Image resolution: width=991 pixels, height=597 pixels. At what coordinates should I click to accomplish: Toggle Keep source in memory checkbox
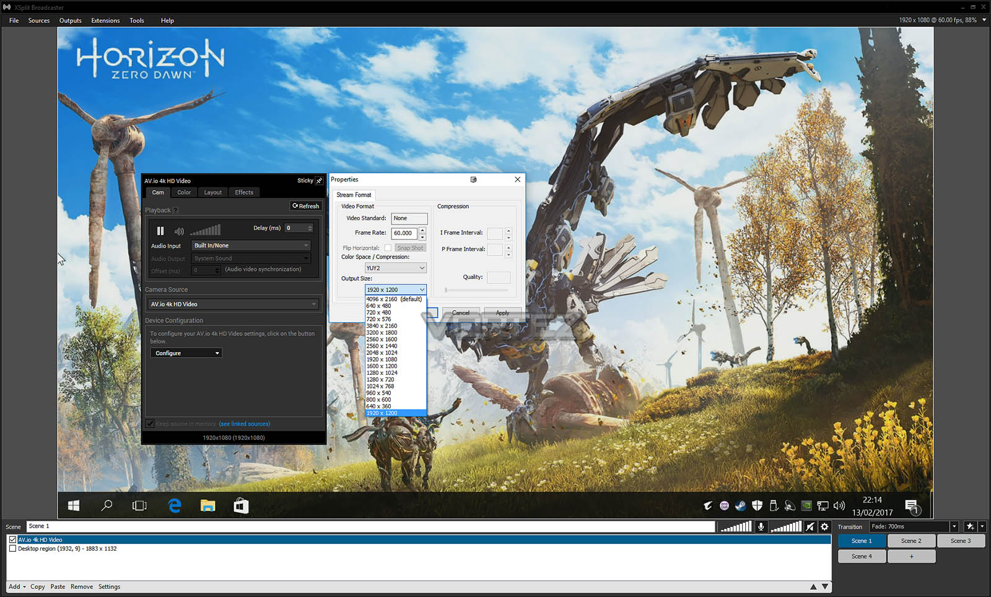(x=150, y=424)
